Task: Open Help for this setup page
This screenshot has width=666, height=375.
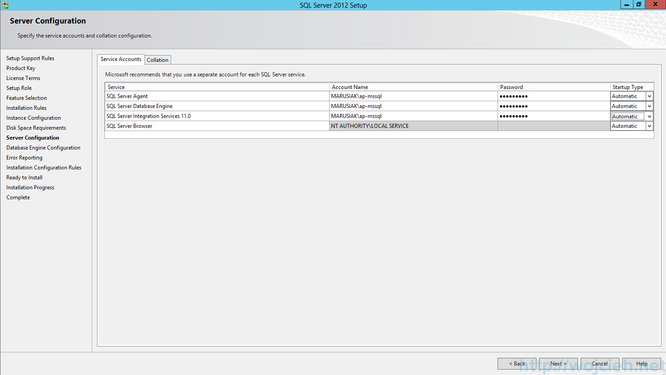Action: click(x=641, y=364)
